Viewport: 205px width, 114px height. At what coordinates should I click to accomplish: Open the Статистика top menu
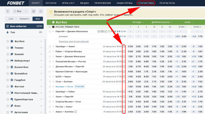pyautogui.click(x=146, y=3)
